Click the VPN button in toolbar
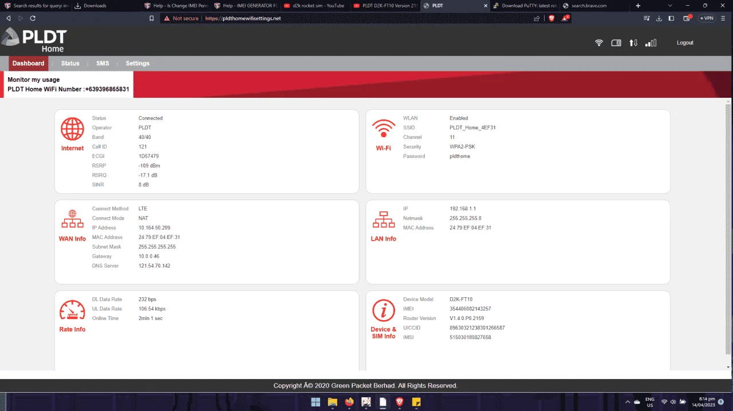 coord(707,18)
